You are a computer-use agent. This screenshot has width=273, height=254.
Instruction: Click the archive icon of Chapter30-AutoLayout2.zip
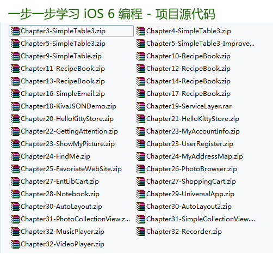141,207
